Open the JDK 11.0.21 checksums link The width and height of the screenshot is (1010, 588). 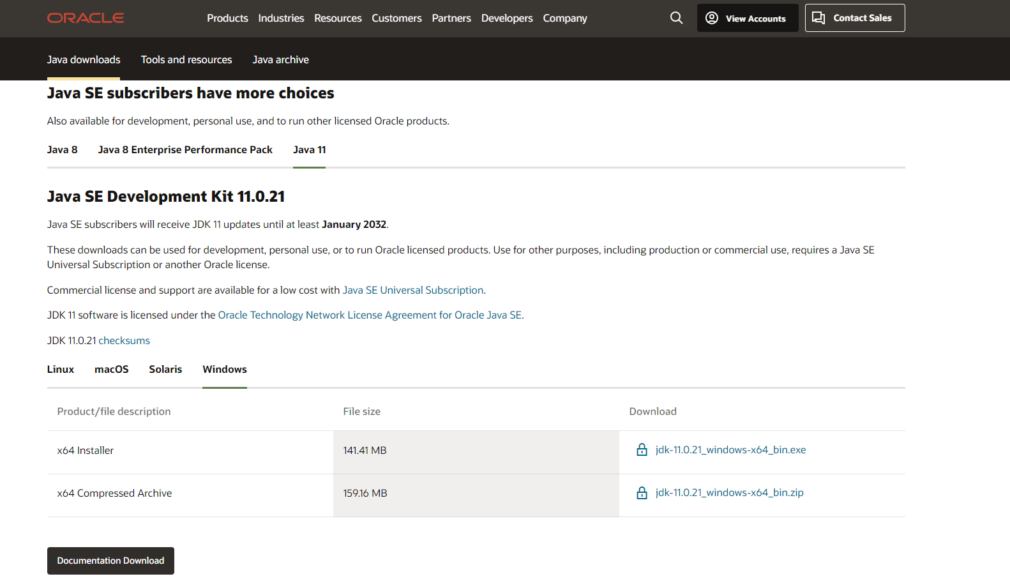(124, 340)
